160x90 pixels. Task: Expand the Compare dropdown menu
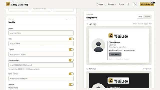pyautogui.click(x=112, y=4)
